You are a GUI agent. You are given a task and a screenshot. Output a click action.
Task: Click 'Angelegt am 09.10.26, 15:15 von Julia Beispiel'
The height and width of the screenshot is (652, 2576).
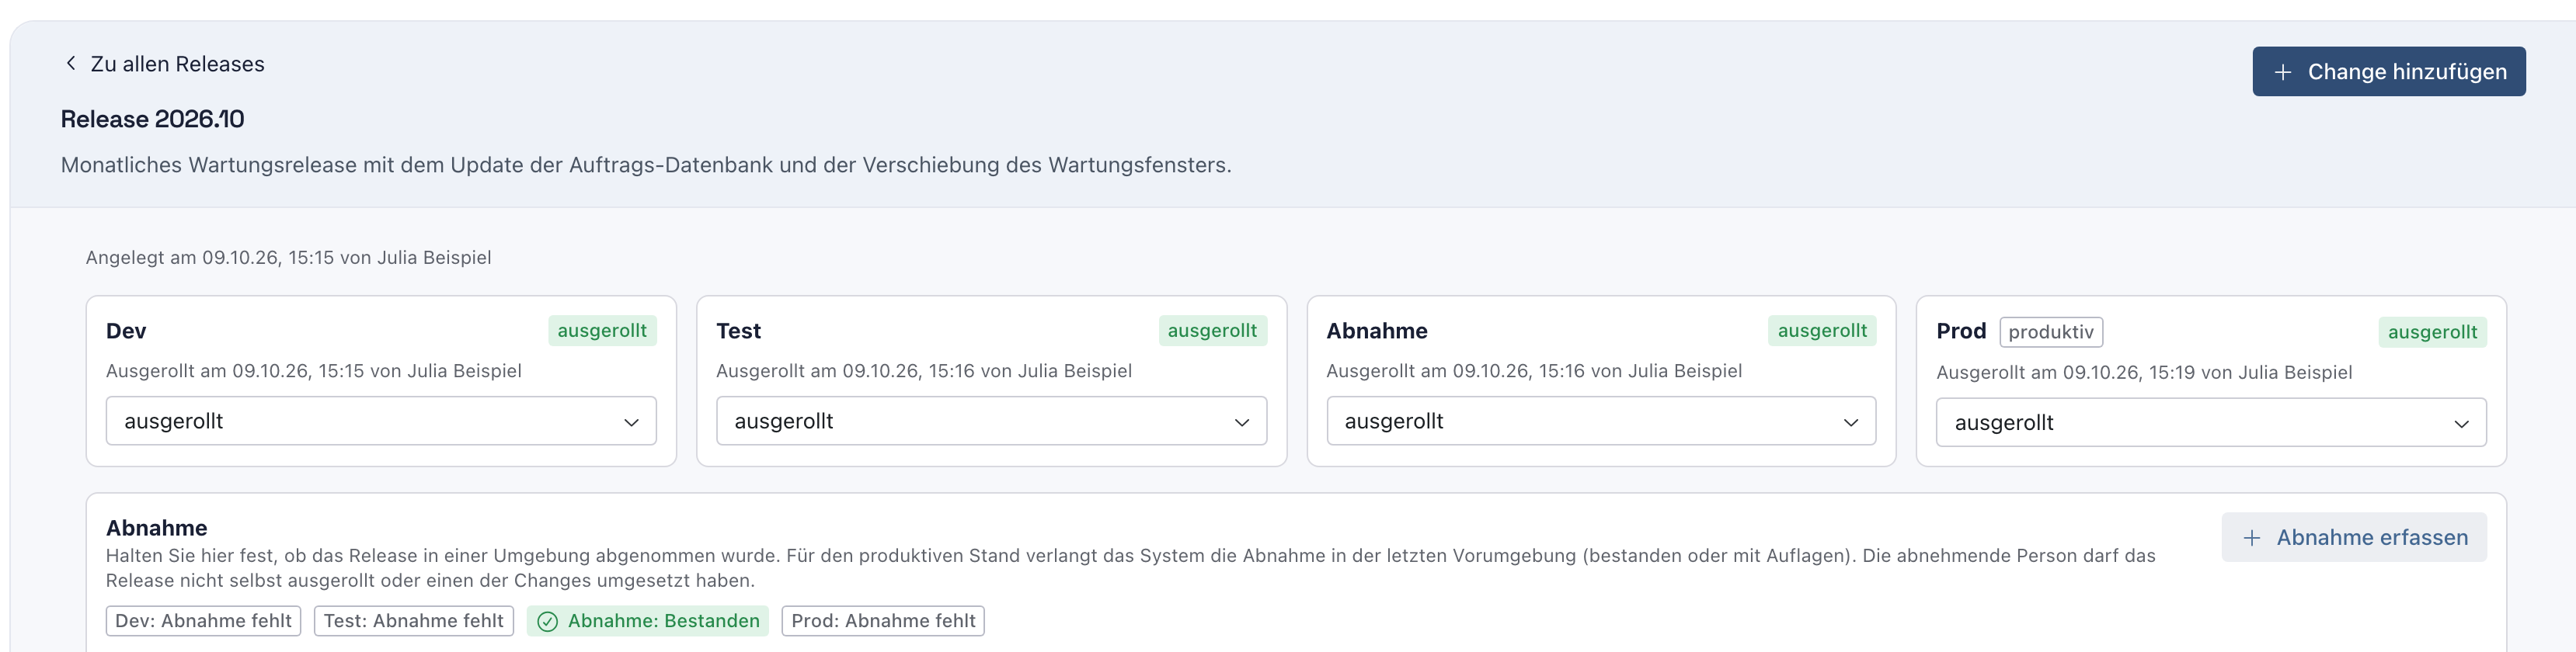point(288,258)
